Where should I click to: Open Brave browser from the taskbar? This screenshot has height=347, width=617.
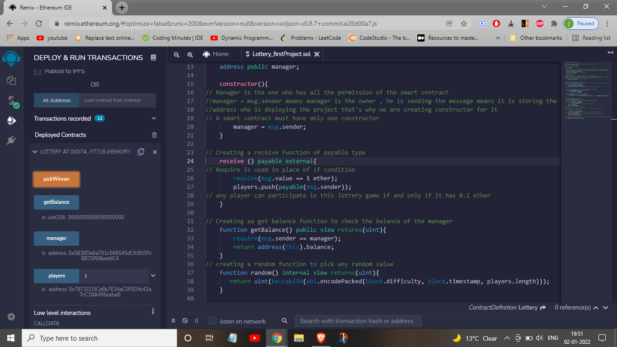click(x=321, y=338)
